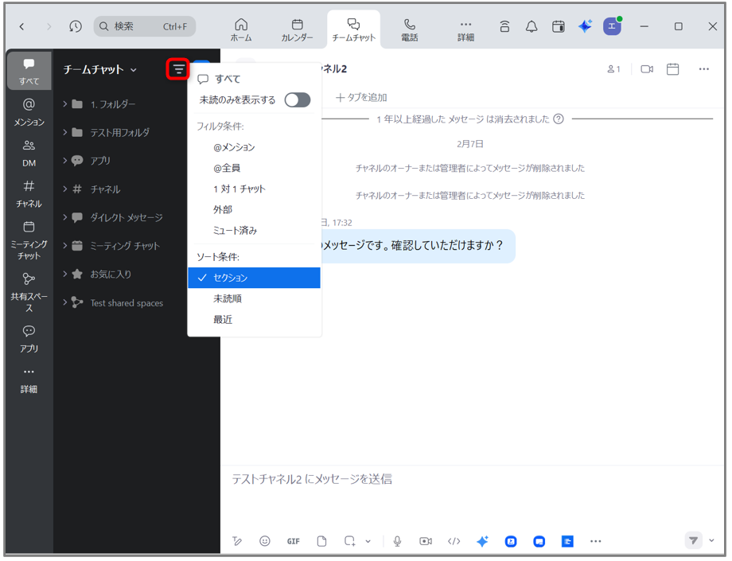Switch to the ホーム tab
Image resolution: width=732 pixels, height=561 pixels.
[241, 30]
